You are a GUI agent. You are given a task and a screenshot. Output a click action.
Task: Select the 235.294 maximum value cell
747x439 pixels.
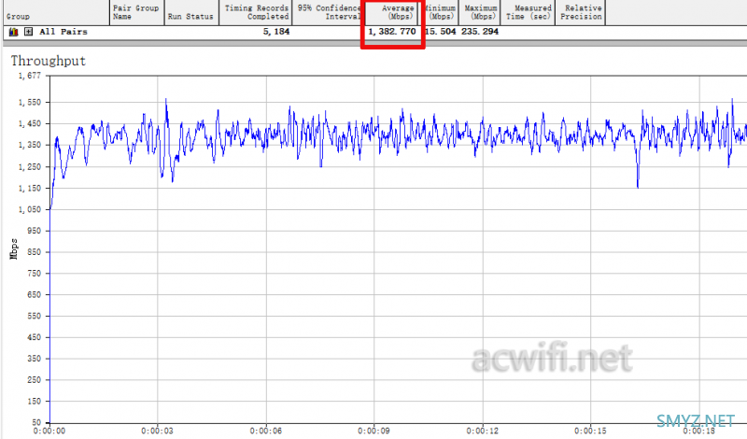[x=480, y=31]
